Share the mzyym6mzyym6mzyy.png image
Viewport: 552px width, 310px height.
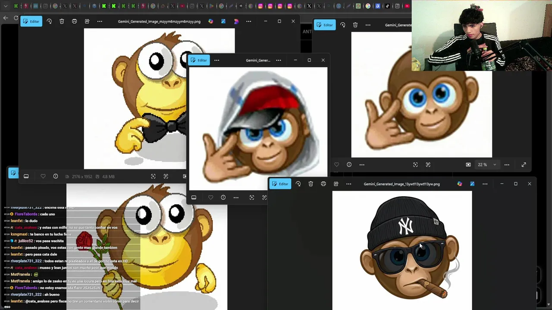tap(87, 21)
